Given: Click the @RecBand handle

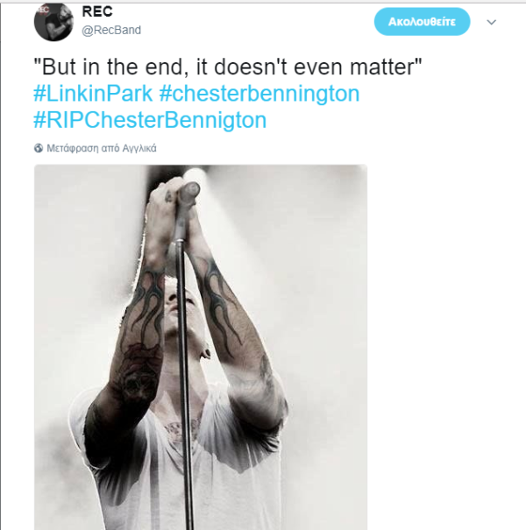Looking at the screenshot, I should click(x=111, y=30).
